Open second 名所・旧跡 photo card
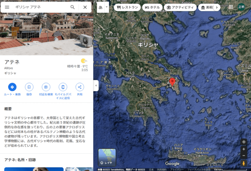This screenshot has height=171, width=251. (79, 169)
